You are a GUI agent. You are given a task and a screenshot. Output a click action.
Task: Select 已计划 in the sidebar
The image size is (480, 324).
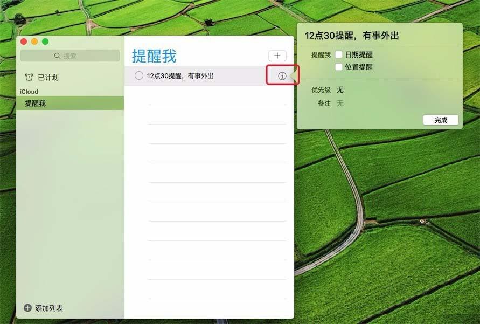pyautogui.click(x=48, y=77)
